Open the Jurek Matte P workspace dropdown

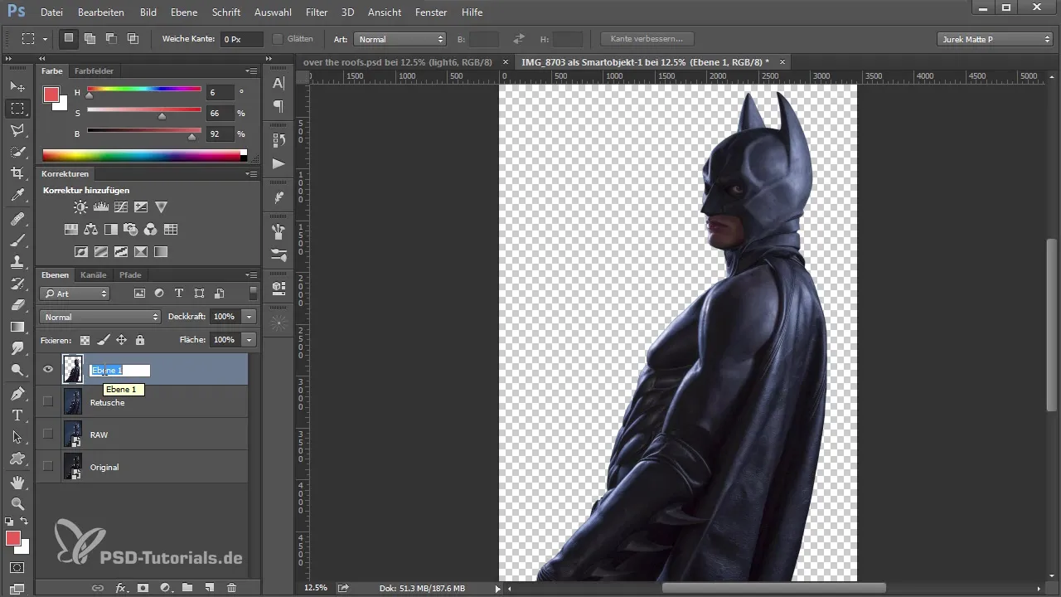995,39
